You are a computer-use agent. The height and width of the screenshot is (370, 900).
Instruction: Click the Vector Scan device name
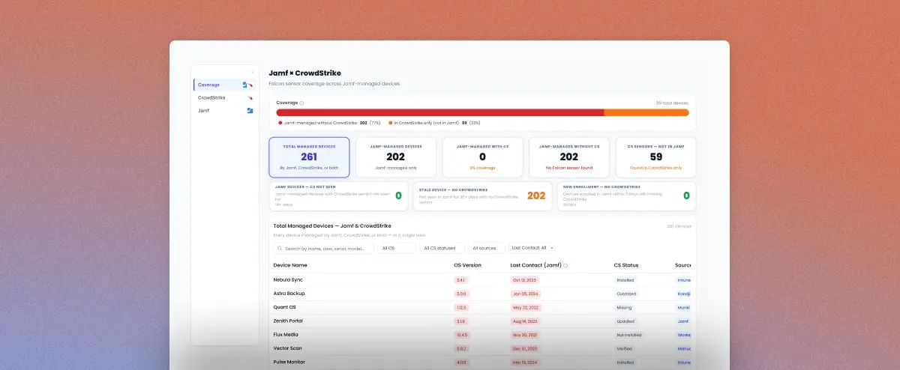click(x=288, y=348)
